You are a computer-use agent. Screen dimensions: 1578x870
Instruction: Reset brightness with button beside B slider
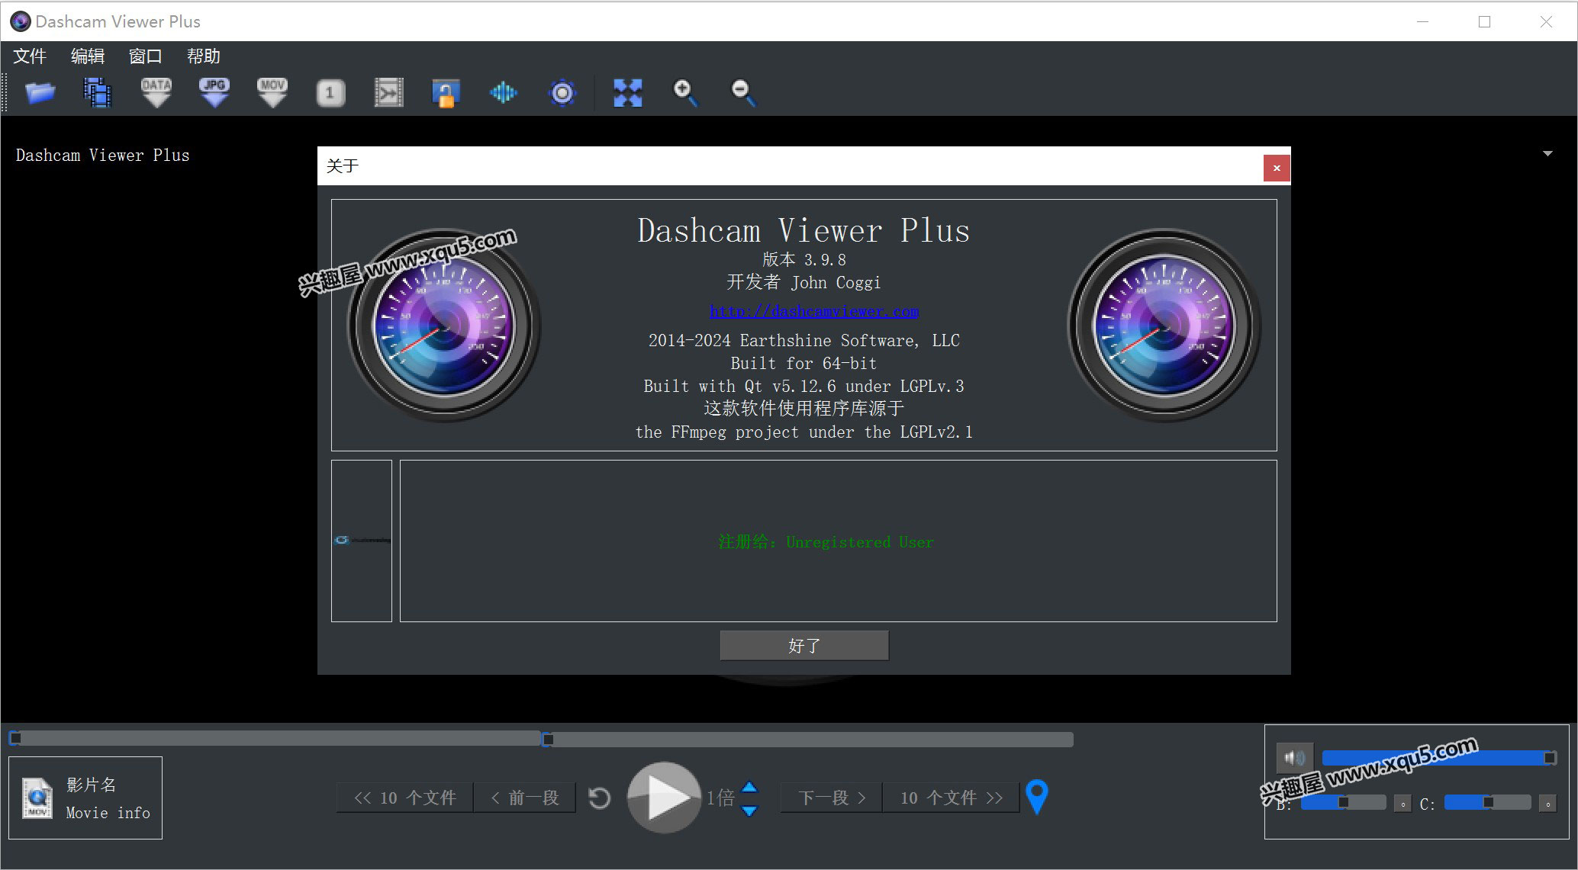(1402, 804)
